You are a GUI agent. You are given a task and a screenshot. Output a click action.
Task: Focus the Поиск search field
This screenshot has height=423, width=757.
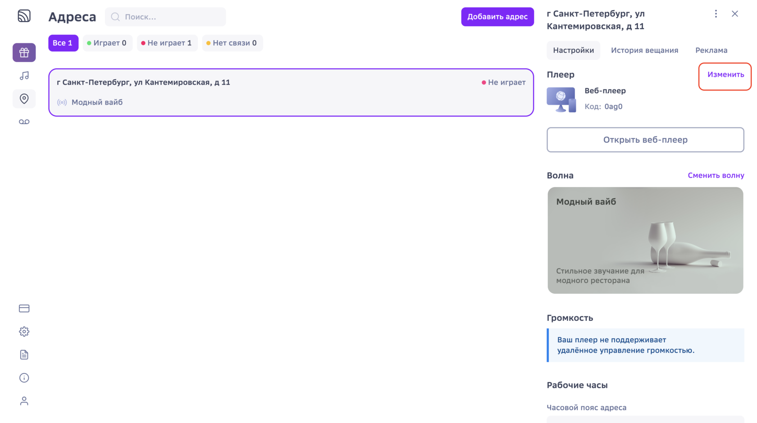(165, 17)
